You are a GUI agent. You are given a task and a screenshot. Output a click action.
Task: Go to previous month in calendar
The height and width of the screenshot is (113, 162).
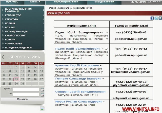click(3, 57)
